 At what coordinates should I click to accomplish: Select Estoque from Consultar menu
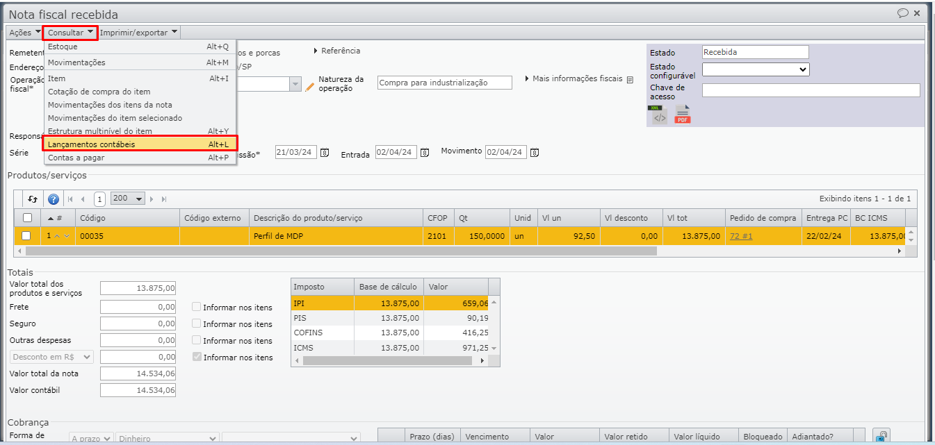click(140, 47)
